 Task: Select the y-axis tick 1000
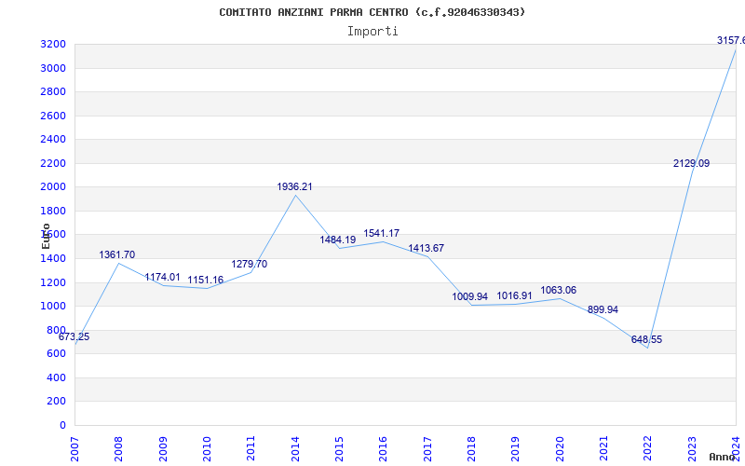click(53, 307)
